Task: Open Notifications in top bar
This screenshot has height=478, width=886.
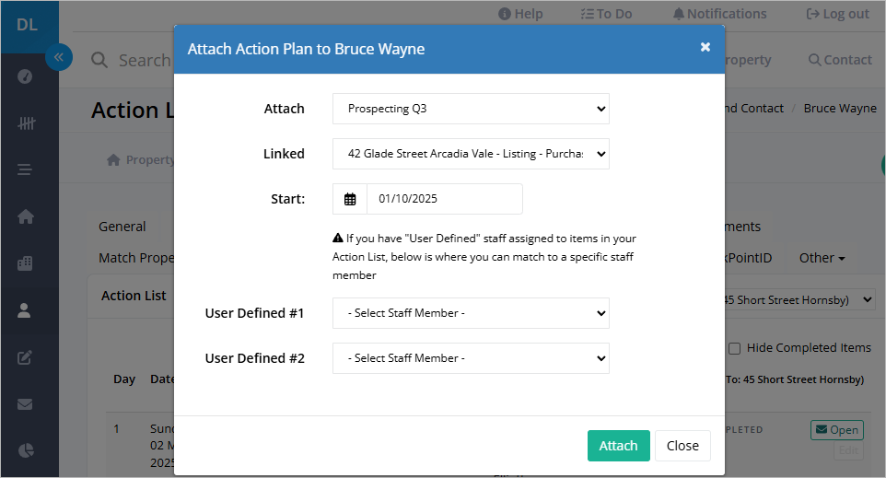Action: pos(720,14)
